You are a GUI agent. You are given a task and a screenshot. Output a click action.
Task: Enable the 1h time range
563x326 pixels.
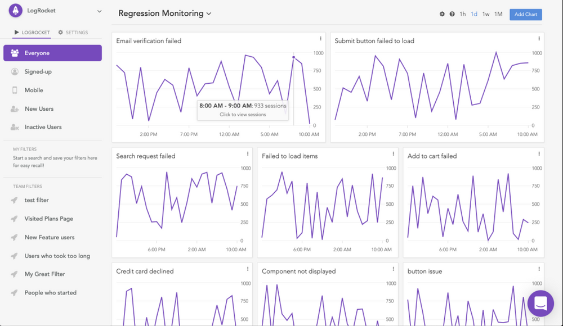[x=464, y=14]
